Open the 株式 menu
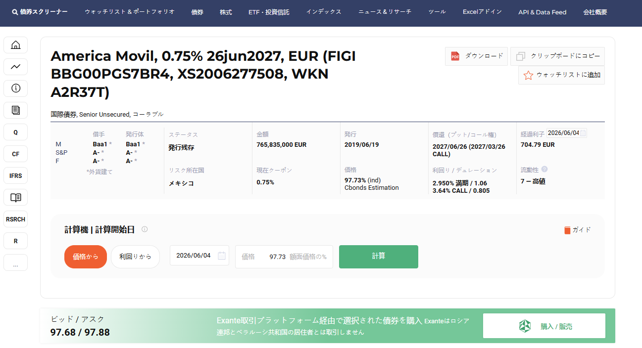The image size is (642, 348). tap(226, 12)
